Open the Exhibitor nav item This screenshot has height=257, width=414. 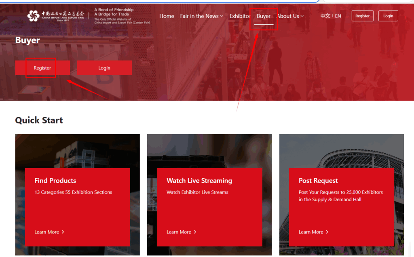click(x=239, y=16)
